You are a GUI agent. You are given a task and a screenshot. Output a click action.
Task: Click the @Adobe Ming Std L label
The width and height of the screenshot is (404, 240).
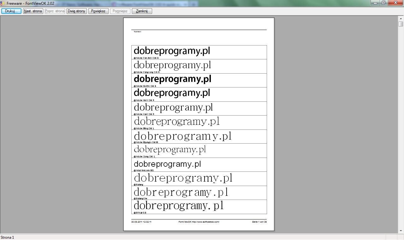pyautogui.click(x=144, y=129)
